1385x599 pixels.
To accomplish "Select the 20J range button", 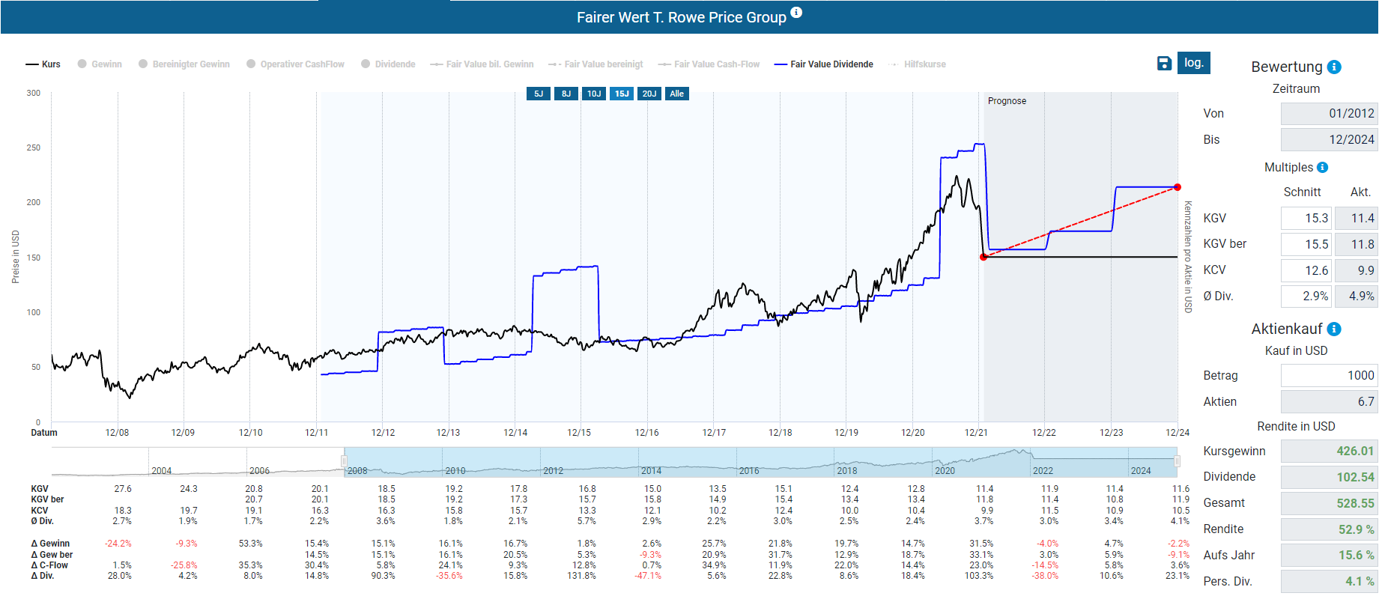I will [x=649, y=94].
